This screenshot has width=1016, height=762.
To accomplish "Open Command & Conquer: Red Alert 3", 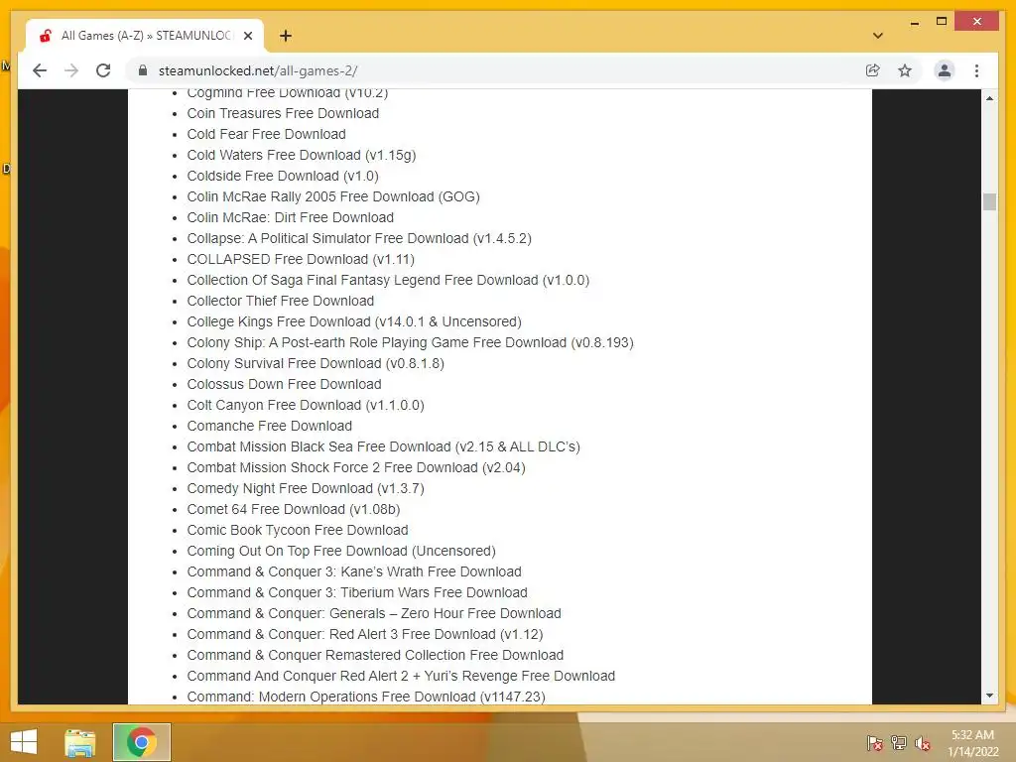I will pos(365,634).
